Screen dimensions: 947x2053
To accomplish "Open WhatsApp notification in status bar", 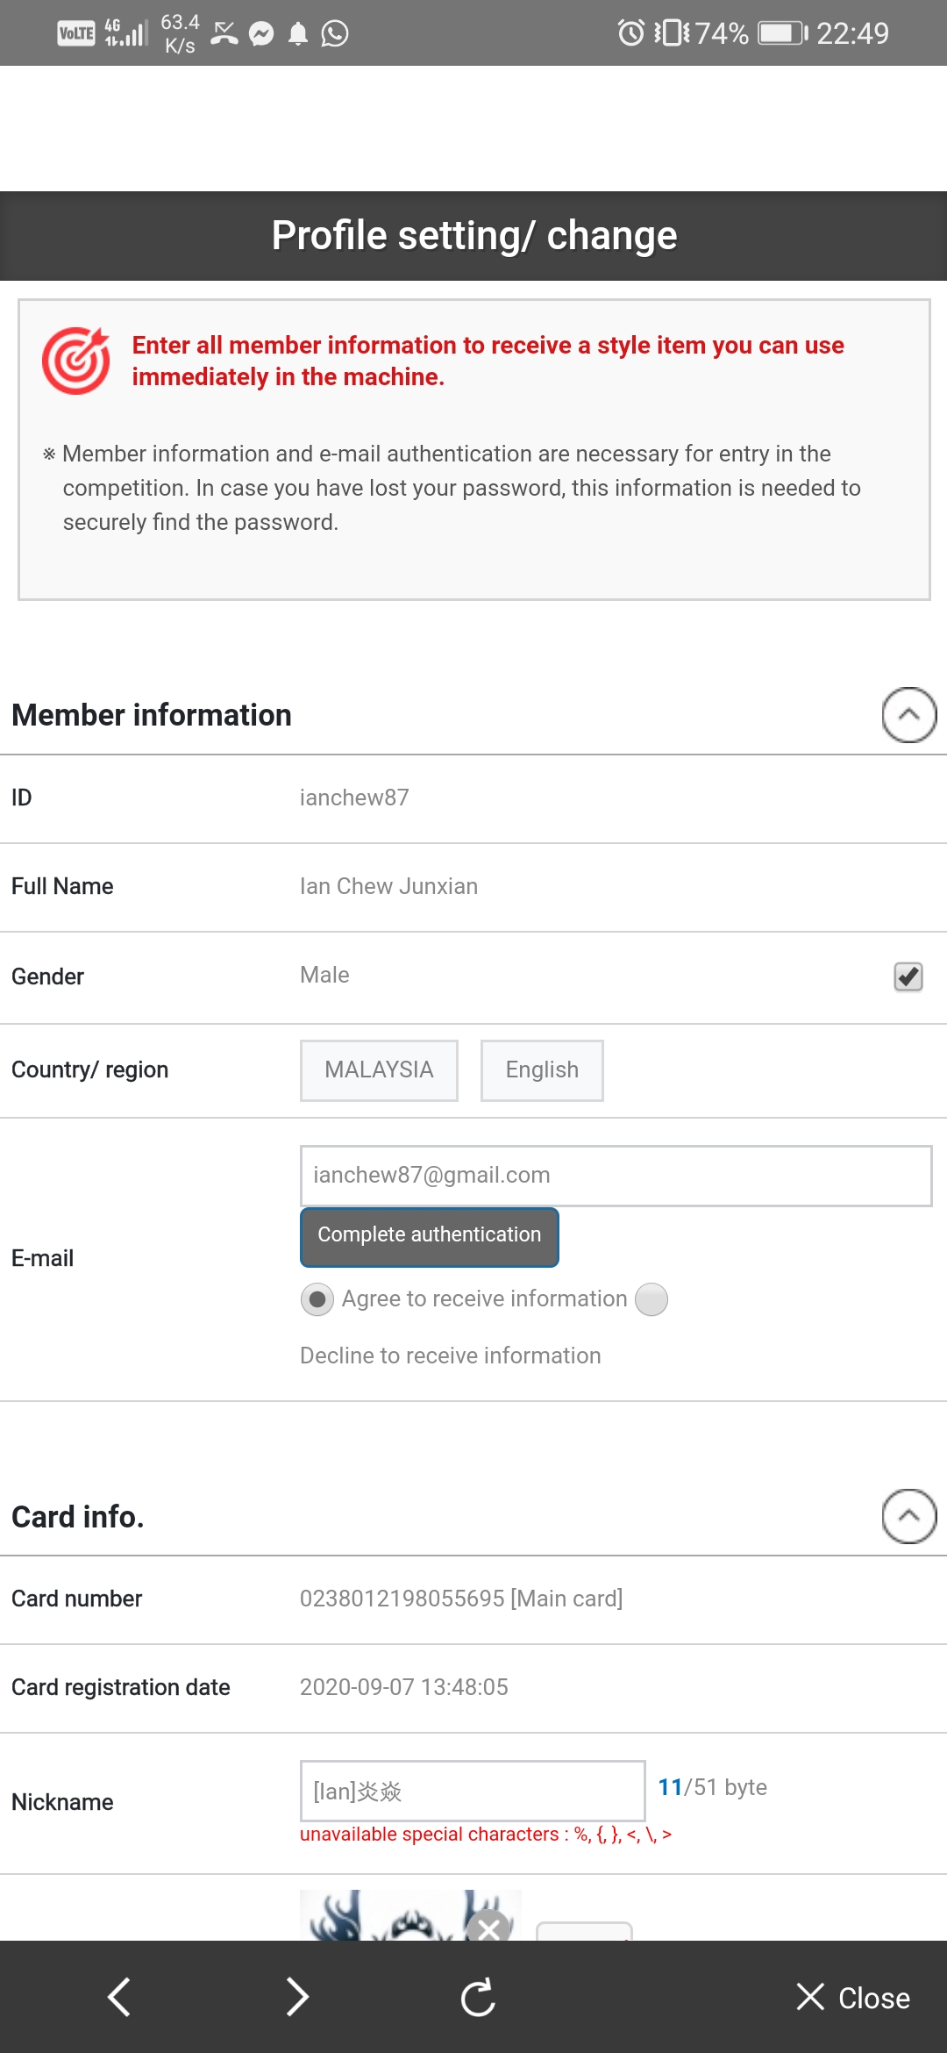I will 335,33.
